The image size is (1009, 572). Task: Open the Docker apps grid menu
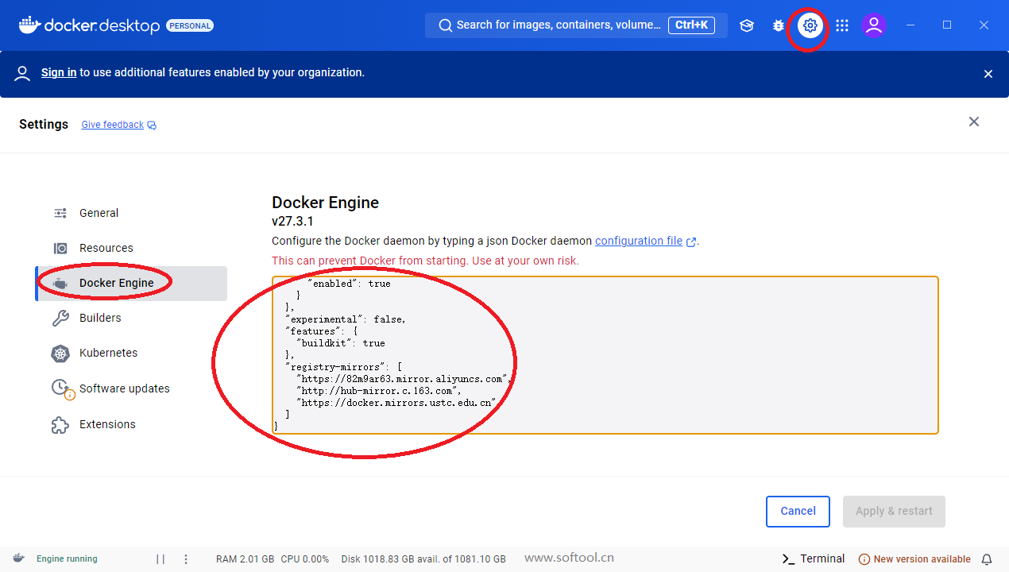842,25
